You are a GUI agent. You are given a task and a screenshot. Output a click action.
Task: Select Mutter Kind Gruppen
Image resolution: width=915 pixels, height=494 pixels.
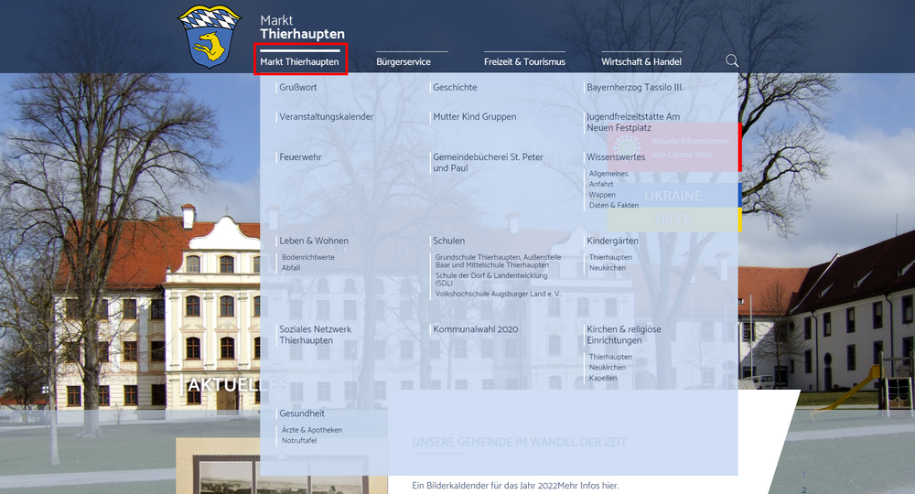pos(474,116)
